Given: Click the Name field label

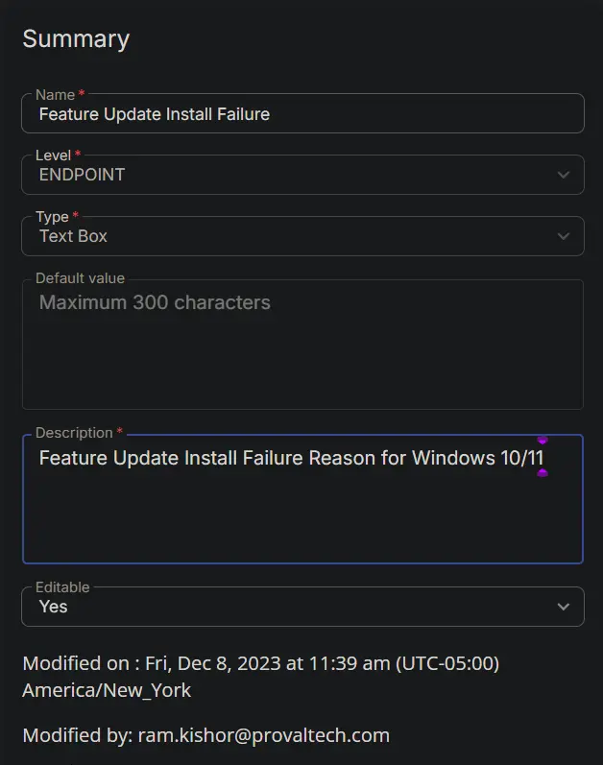Looking at the screenshot, I should [55, 95].
